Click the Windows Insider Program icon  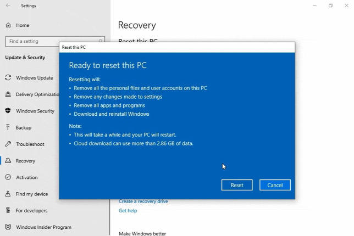pos(8,227)
